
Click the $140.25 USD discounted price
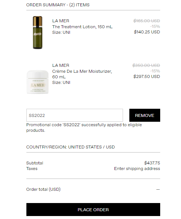pyautogui.click(x=147, y=32)
